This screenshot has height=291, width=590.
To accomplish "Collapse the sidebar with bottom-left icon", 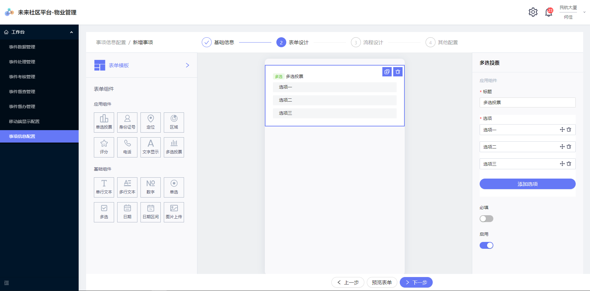I will tap(7, 283).
